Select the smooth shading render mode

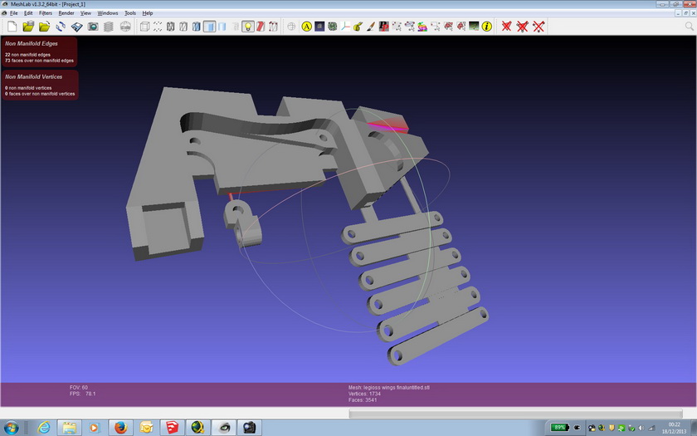point(222,27)
